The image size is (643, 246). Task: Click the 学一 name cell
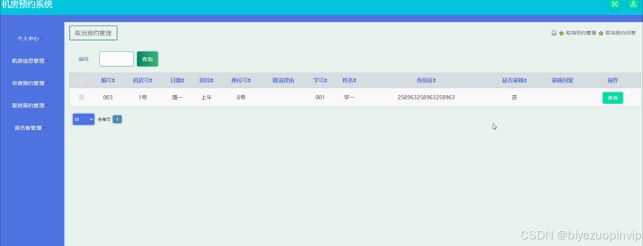point(349,98)
